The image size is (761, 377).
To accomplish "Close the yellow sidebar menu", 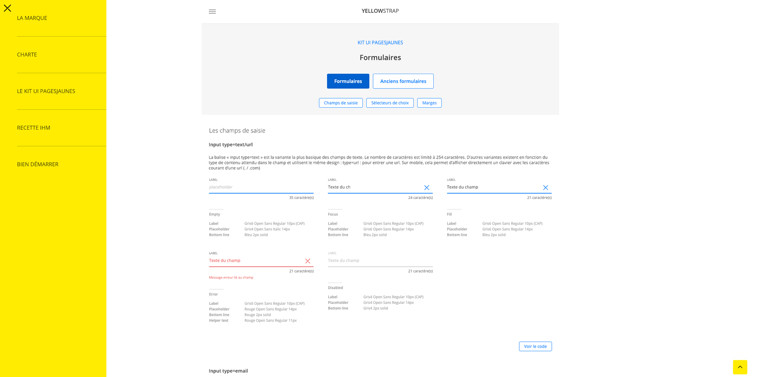I will point(8,8).
